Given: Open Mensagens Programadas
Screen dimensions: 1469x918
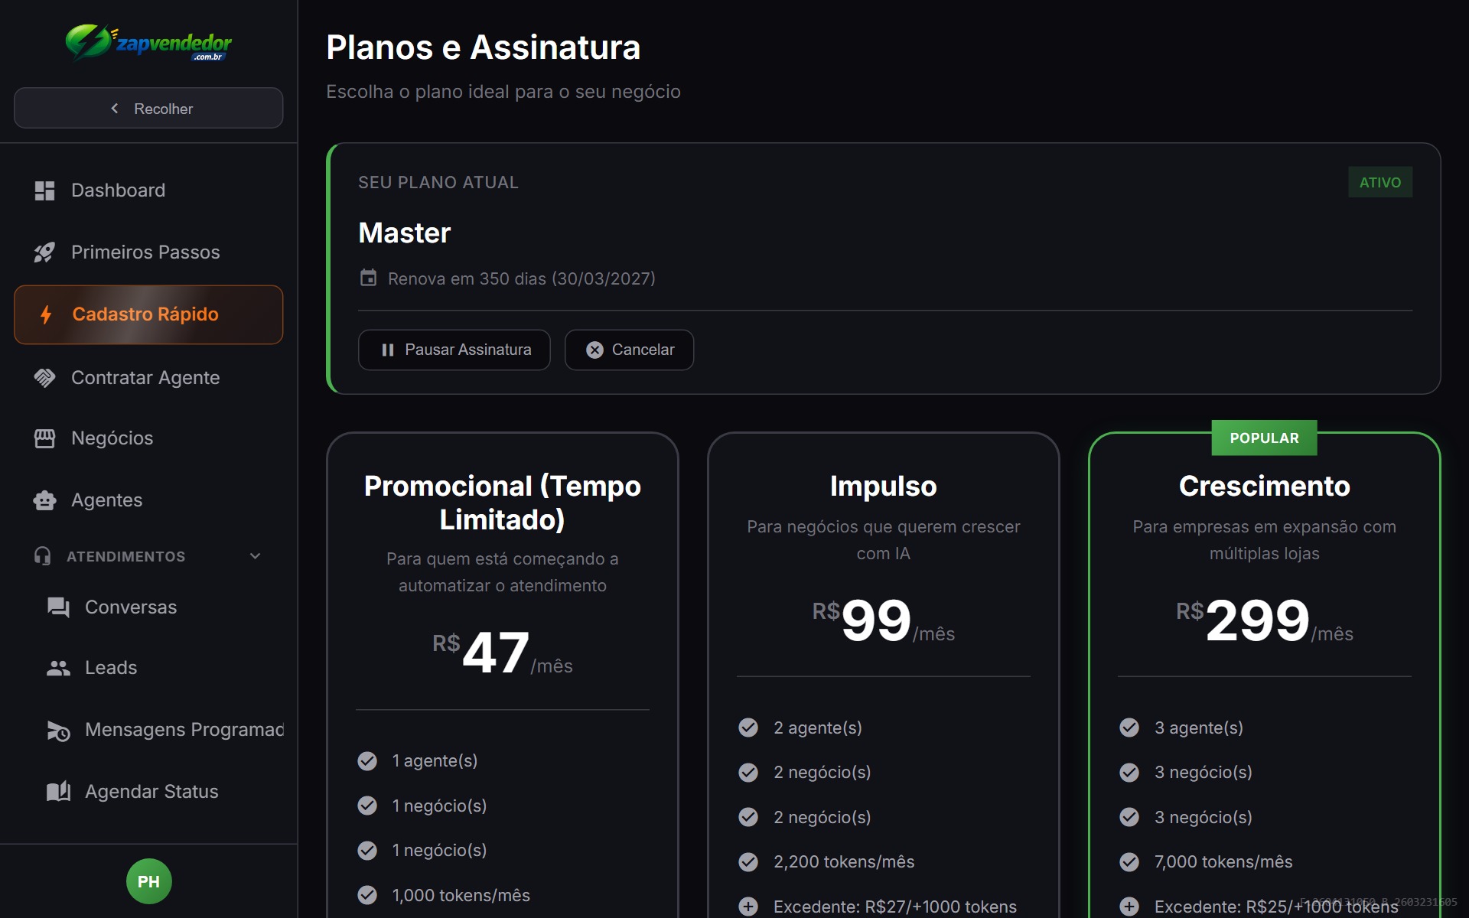Looking at the screenshot, I should (x=155, y=731).
